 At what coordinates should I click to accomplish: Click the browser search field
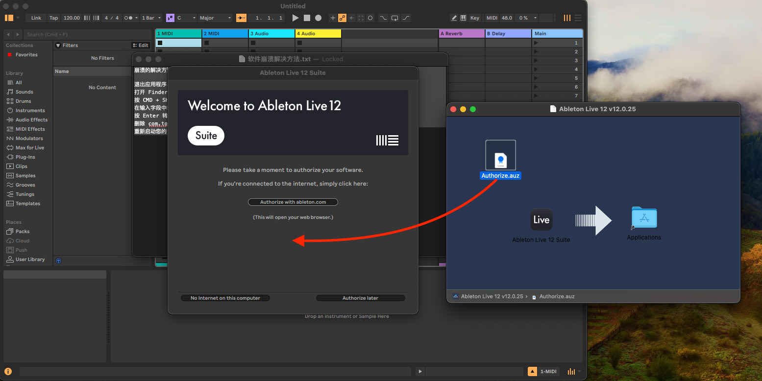click(88, 34)
